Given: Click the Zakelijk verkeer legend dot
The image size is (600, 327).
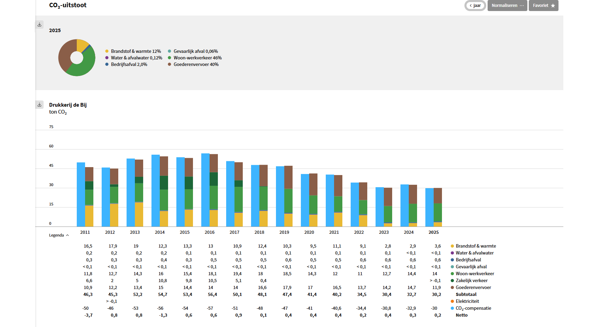Looking at the screenshot, I should pos(452,280).
